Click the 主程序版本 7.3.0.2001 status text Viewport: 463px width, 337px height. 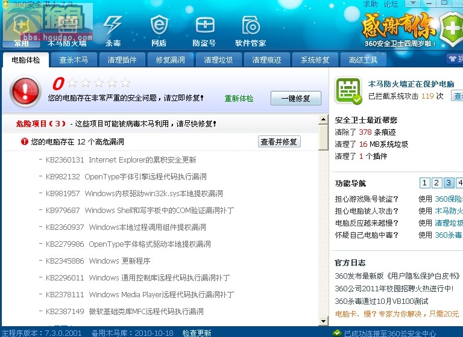(x=42, y=333)
